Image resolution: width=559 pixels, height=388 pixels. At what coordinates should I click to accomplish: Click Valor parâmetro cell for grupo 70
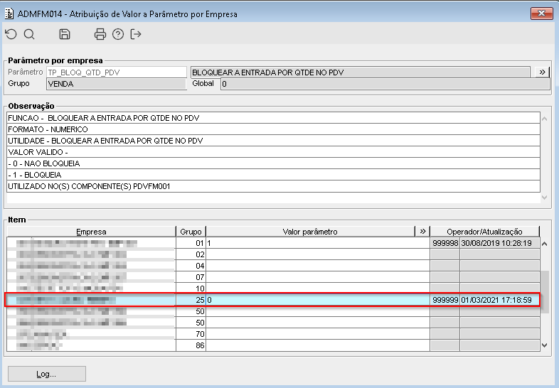coord(318,334)
